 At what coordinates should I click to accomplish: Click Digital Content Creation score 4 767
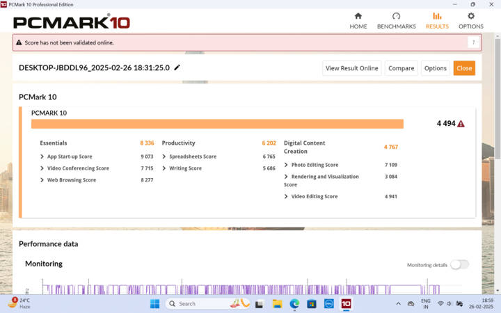(x=391, y=147)
